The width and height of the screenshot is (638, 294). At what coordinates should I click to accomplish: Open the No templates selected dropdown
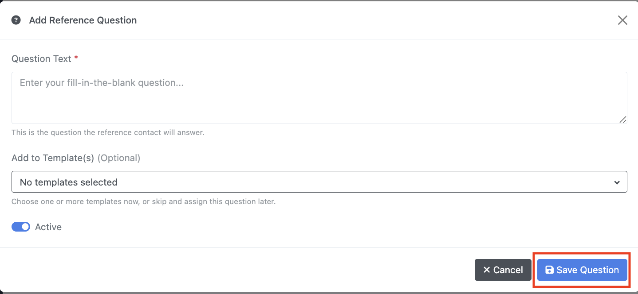tap(319, 182)
